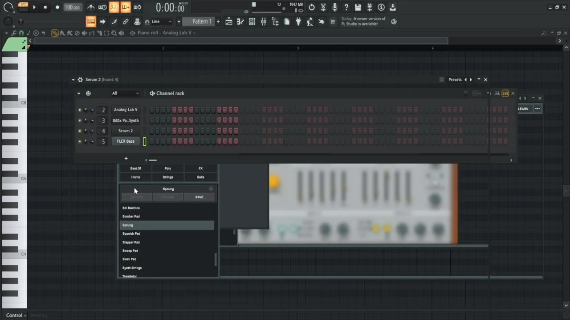
Task: Open piano roll menu arrow
Action: pyautogui.click(x=6, y=33)
